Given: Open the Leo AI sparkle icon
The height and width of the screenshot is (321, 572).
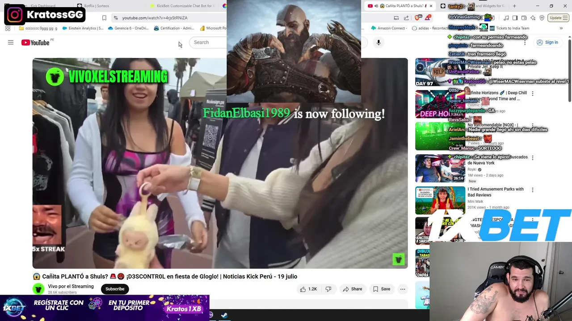Looking at the screenshot, I should [x=533, y=18].
